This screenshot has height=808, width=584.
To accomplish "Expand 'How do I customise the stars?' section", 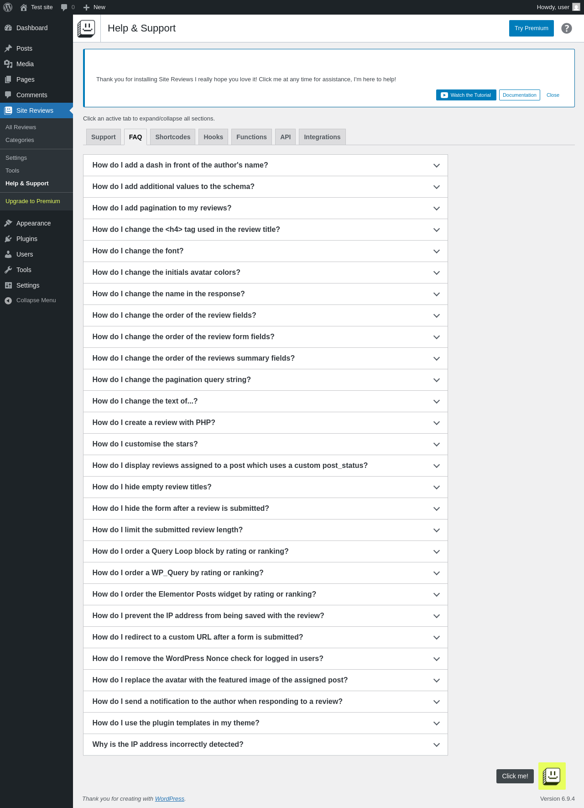I will (x=265, y=444).
